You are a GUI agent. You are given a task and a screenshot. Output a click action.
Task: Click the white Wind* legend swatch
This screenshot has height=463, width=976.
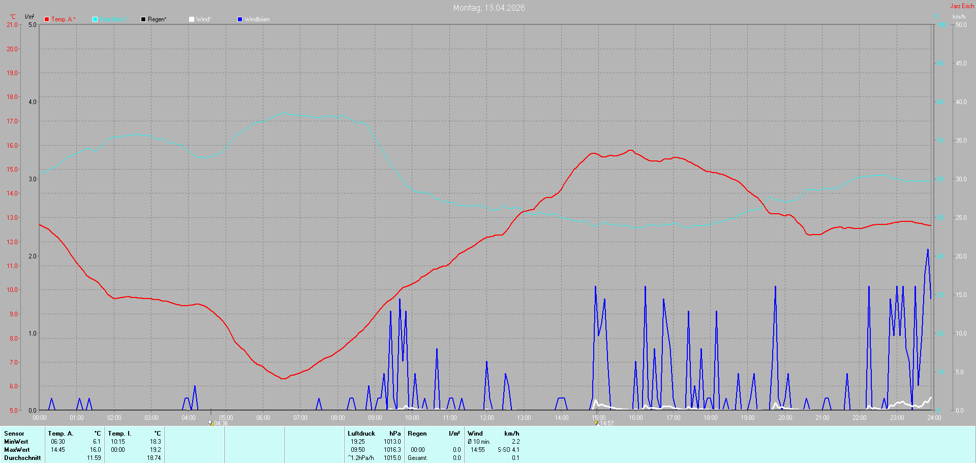(x=192, y=19)
